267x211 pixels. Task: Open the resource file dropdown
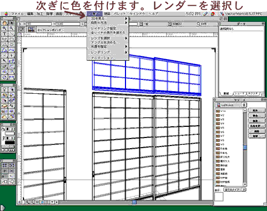[231, 105]
